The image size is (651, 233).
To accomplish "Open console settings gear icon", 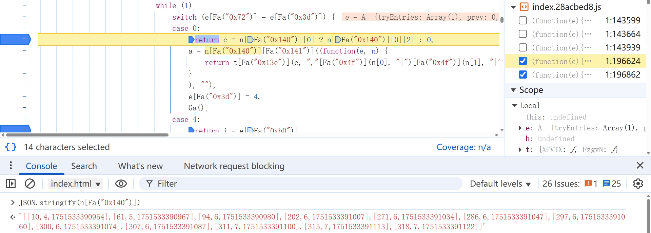I will (x=638, y=184).
